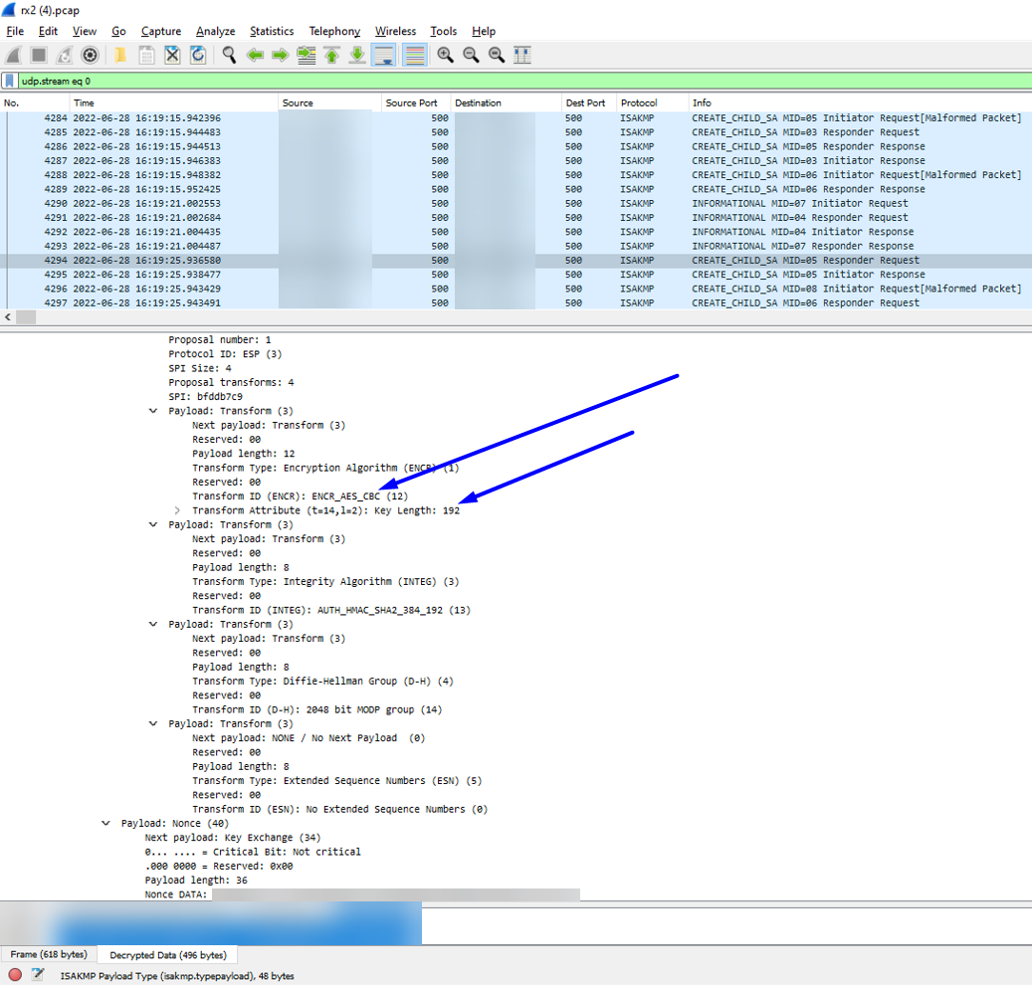
Task: Collapse the Nonce payload tree item
Action: tap(105, 823)
